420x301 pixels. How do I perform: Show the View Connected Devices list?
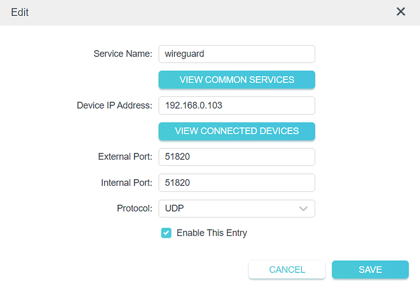236,131
